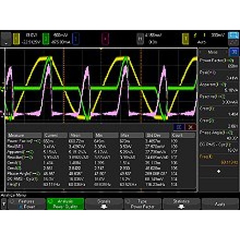Click the blue button above measurement table
240x240 pixels.
(x=179, y=127)
